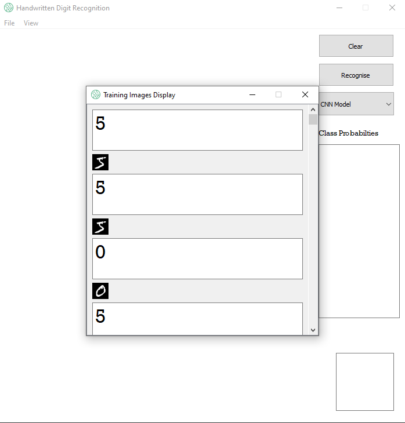Image resolution: width=405 pixels, height=423 pixels.
Task: Open the View menu
Action: click(x=31, y=23)
